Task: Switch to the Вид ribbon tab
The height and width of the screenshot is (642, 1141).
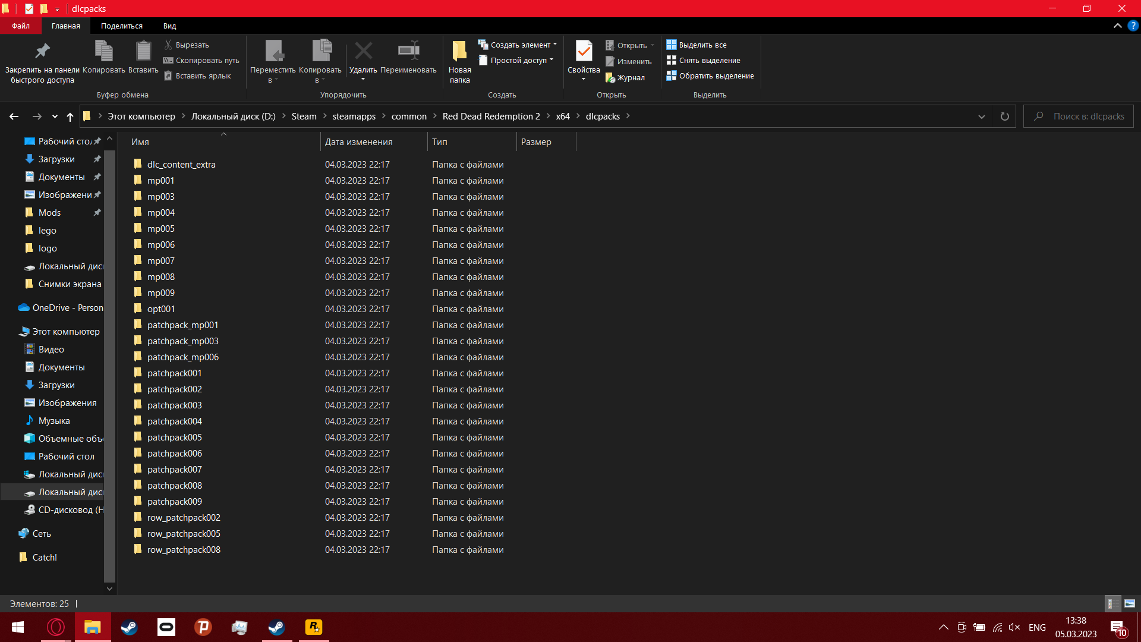Action: pos(169,26)
